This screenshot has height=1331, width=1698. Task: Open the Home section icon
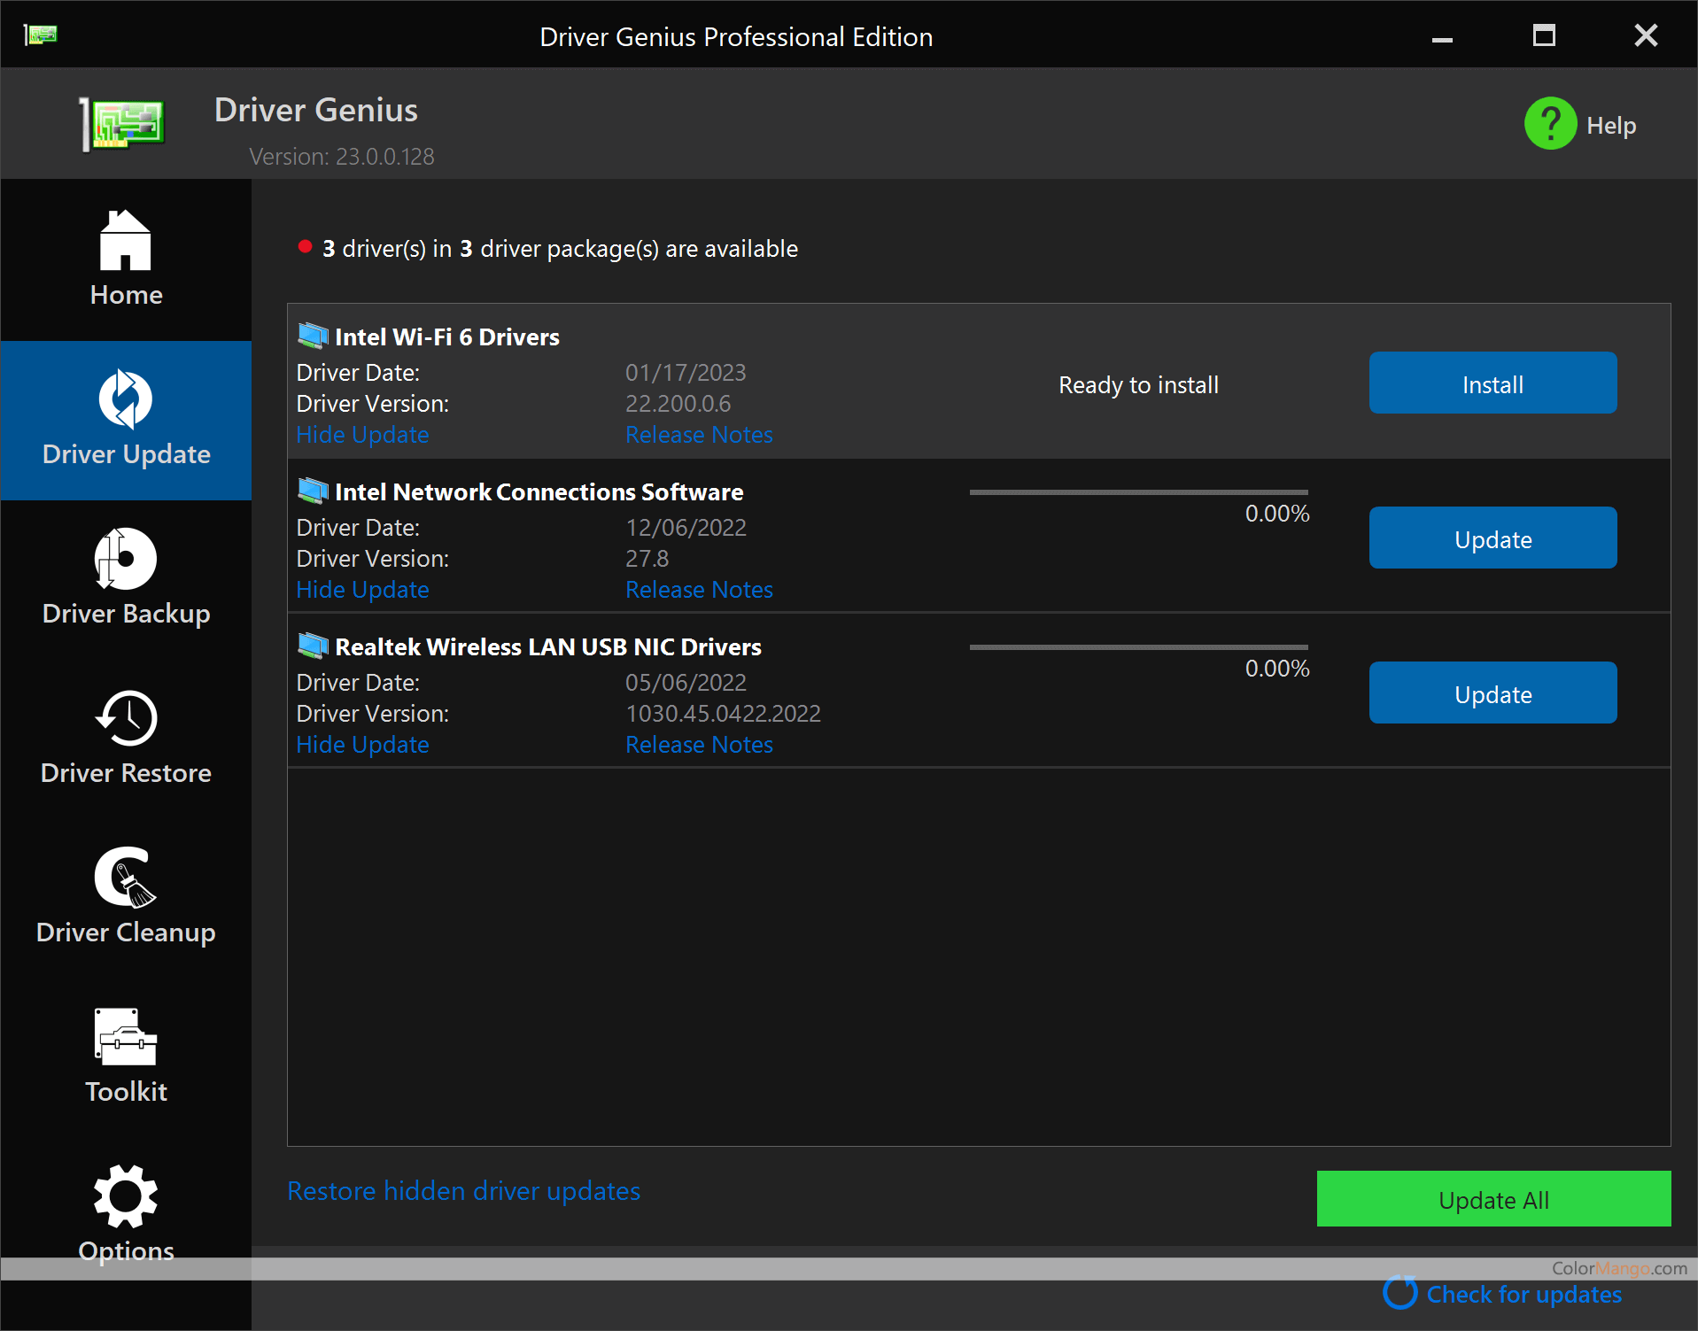(x=126, y=241)
